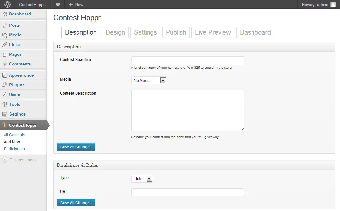The height and width of the screenshot is (211, 340).
Task: Click the Media icon in sidebar
Action: point(5,35)
